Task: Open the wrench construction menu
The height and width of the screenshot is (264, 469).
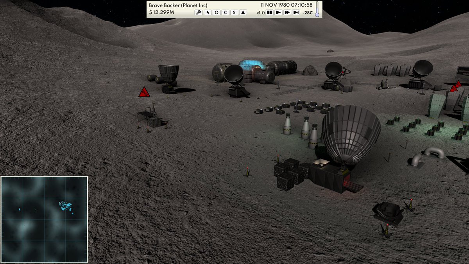Action: [x=198, y=12]
